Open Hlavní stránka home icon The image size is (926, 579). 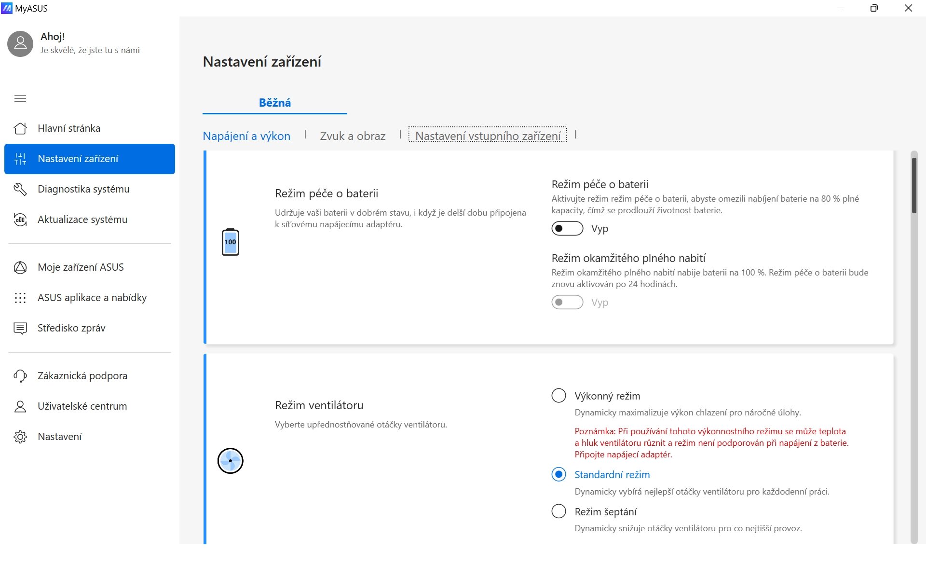click(20, 128)
